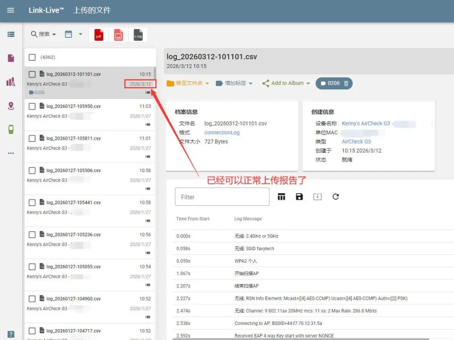Open the 移至文件夹 dropdown
The height and width of the screenshot is (340, 454).
point(188,84)
